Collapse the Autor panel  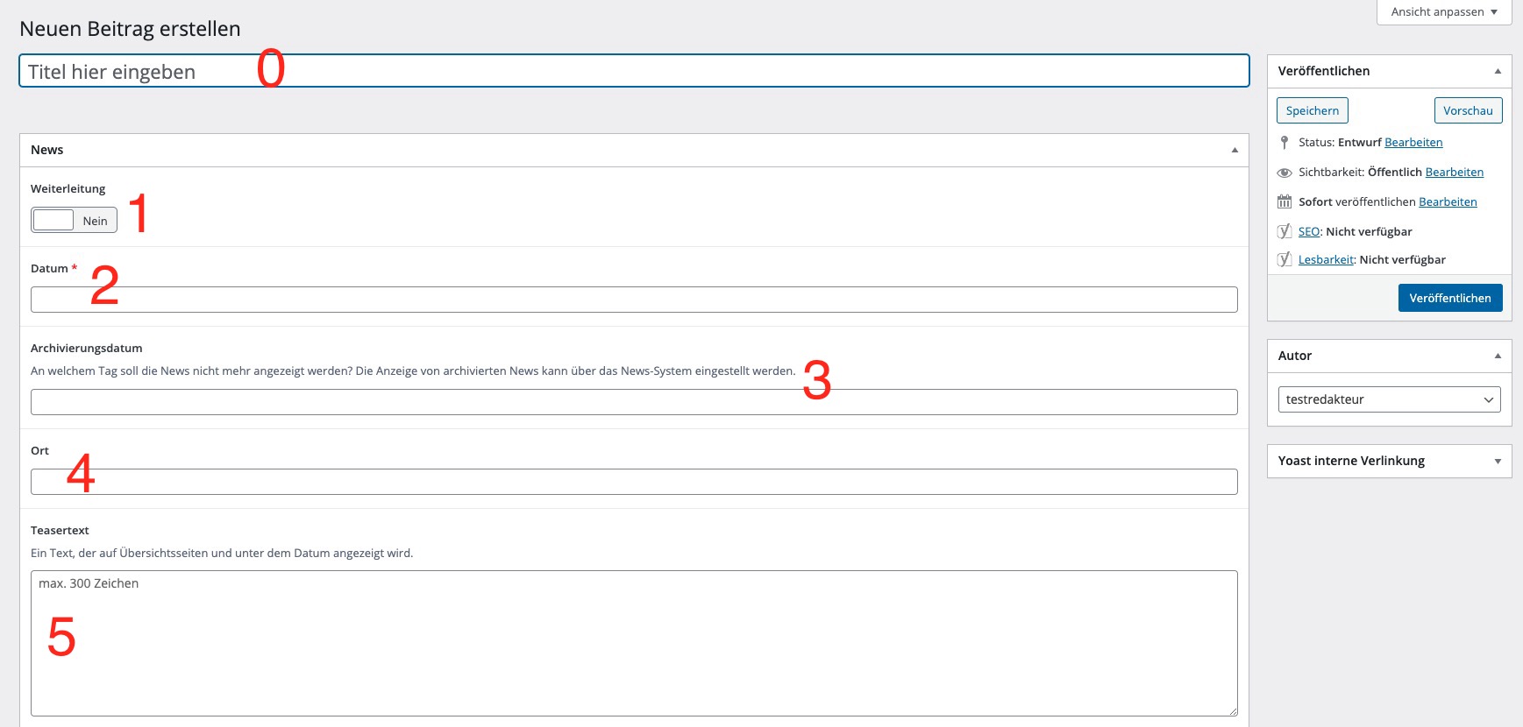[1498, 356]
